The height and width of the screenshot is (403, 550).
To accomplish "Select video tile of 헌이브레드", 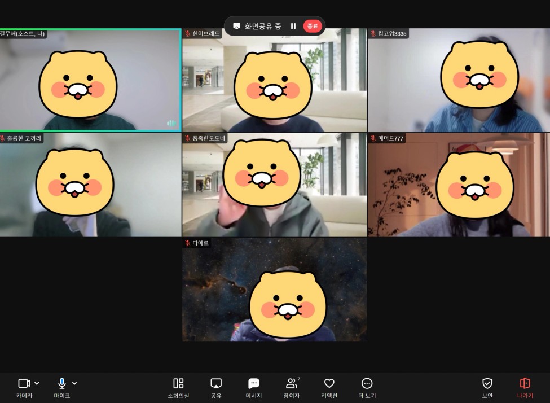I will click(x=274, y=80).
